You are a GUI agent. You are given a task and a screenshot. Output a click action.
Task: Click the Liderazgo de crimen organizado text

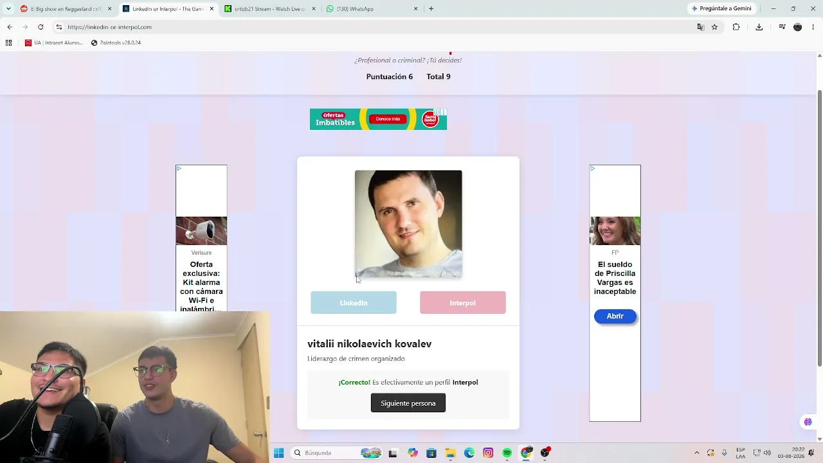tap(356, 359)
